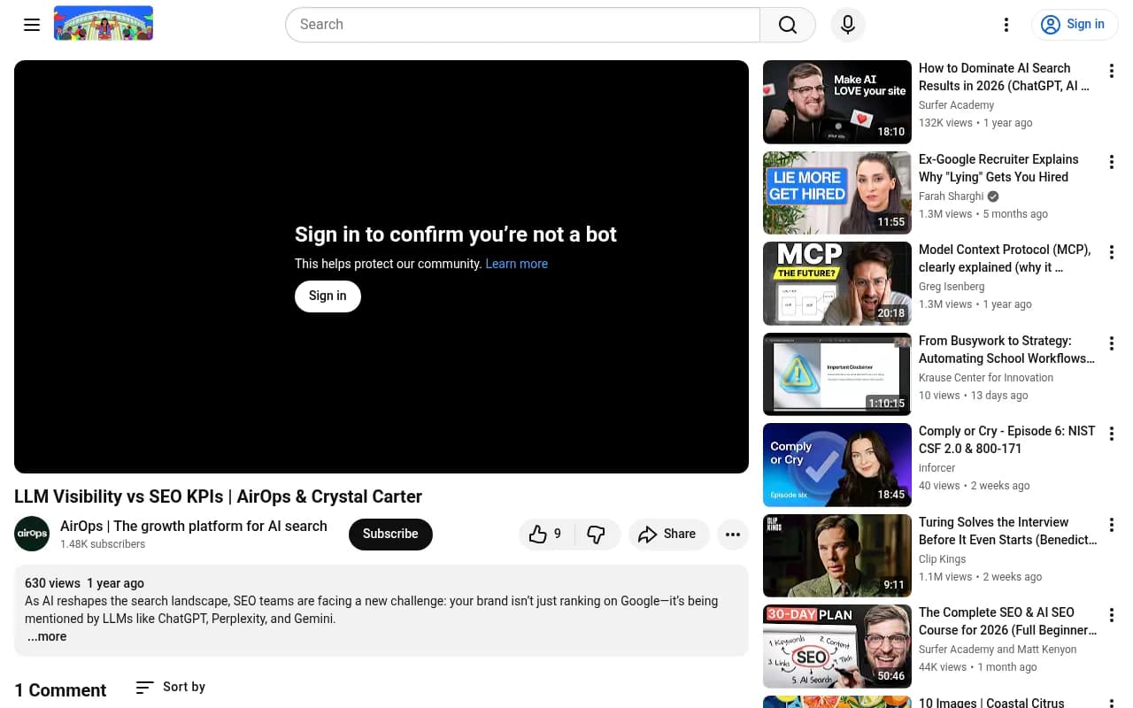Like the video with thumbs up
Screen dimensions: 1133x708
(x=547, y=535)
